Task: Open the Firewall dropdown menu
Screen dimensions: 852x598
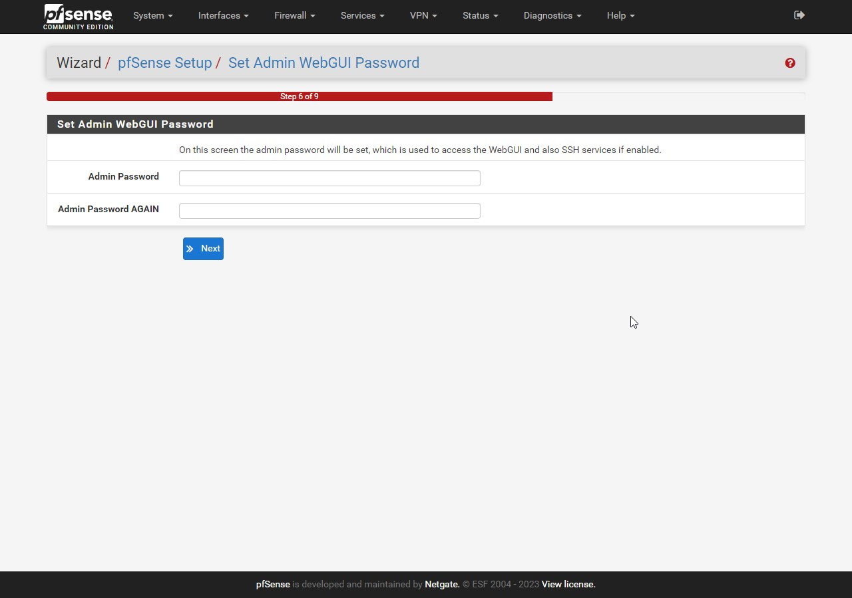Action: 295,15
